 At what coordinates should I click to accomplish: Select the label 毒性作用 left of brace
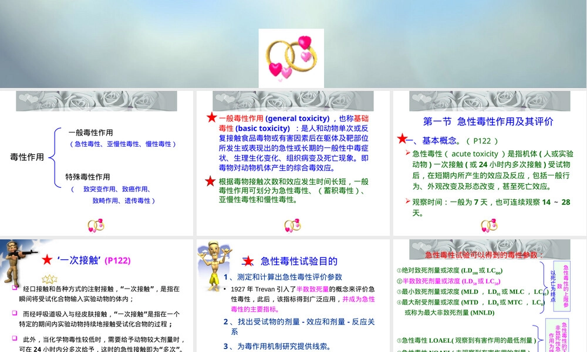click(x=27, y=157)
